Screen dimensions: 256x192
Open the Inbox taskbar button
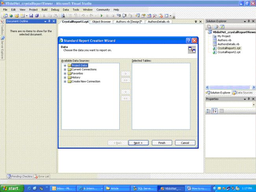coord(63,188)
